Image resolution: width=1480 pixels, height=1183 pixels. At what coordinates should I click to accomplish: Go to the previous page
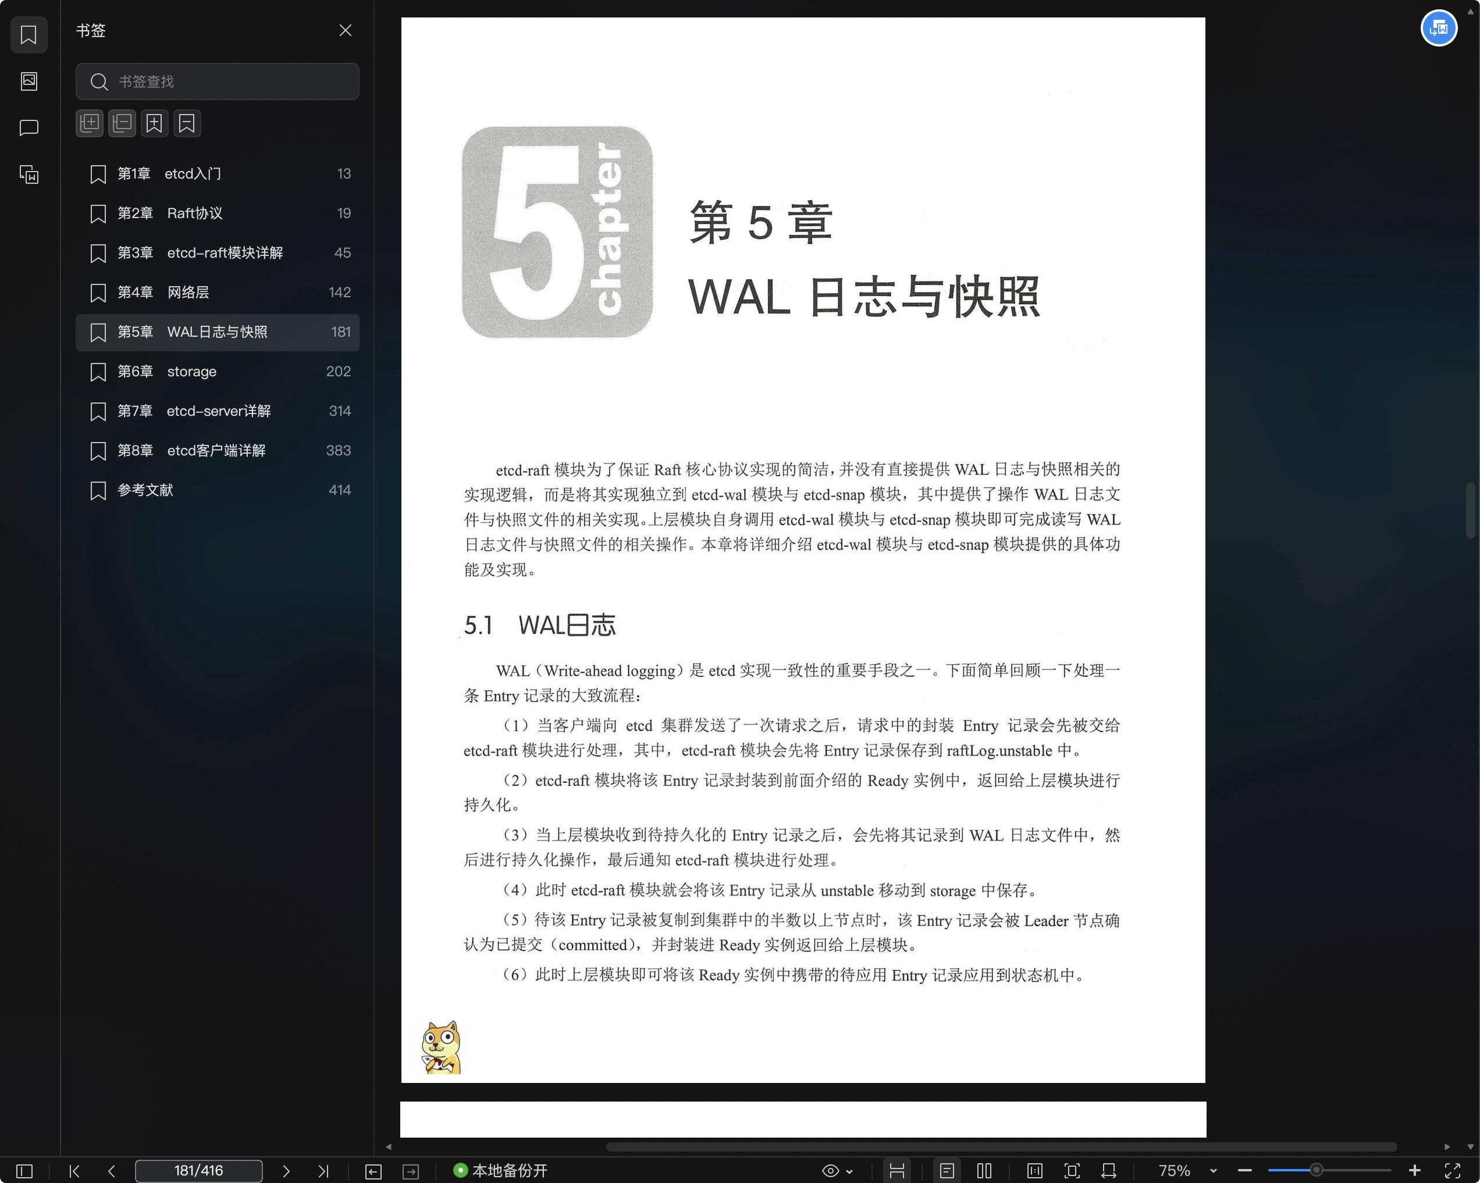point(111,1171)
